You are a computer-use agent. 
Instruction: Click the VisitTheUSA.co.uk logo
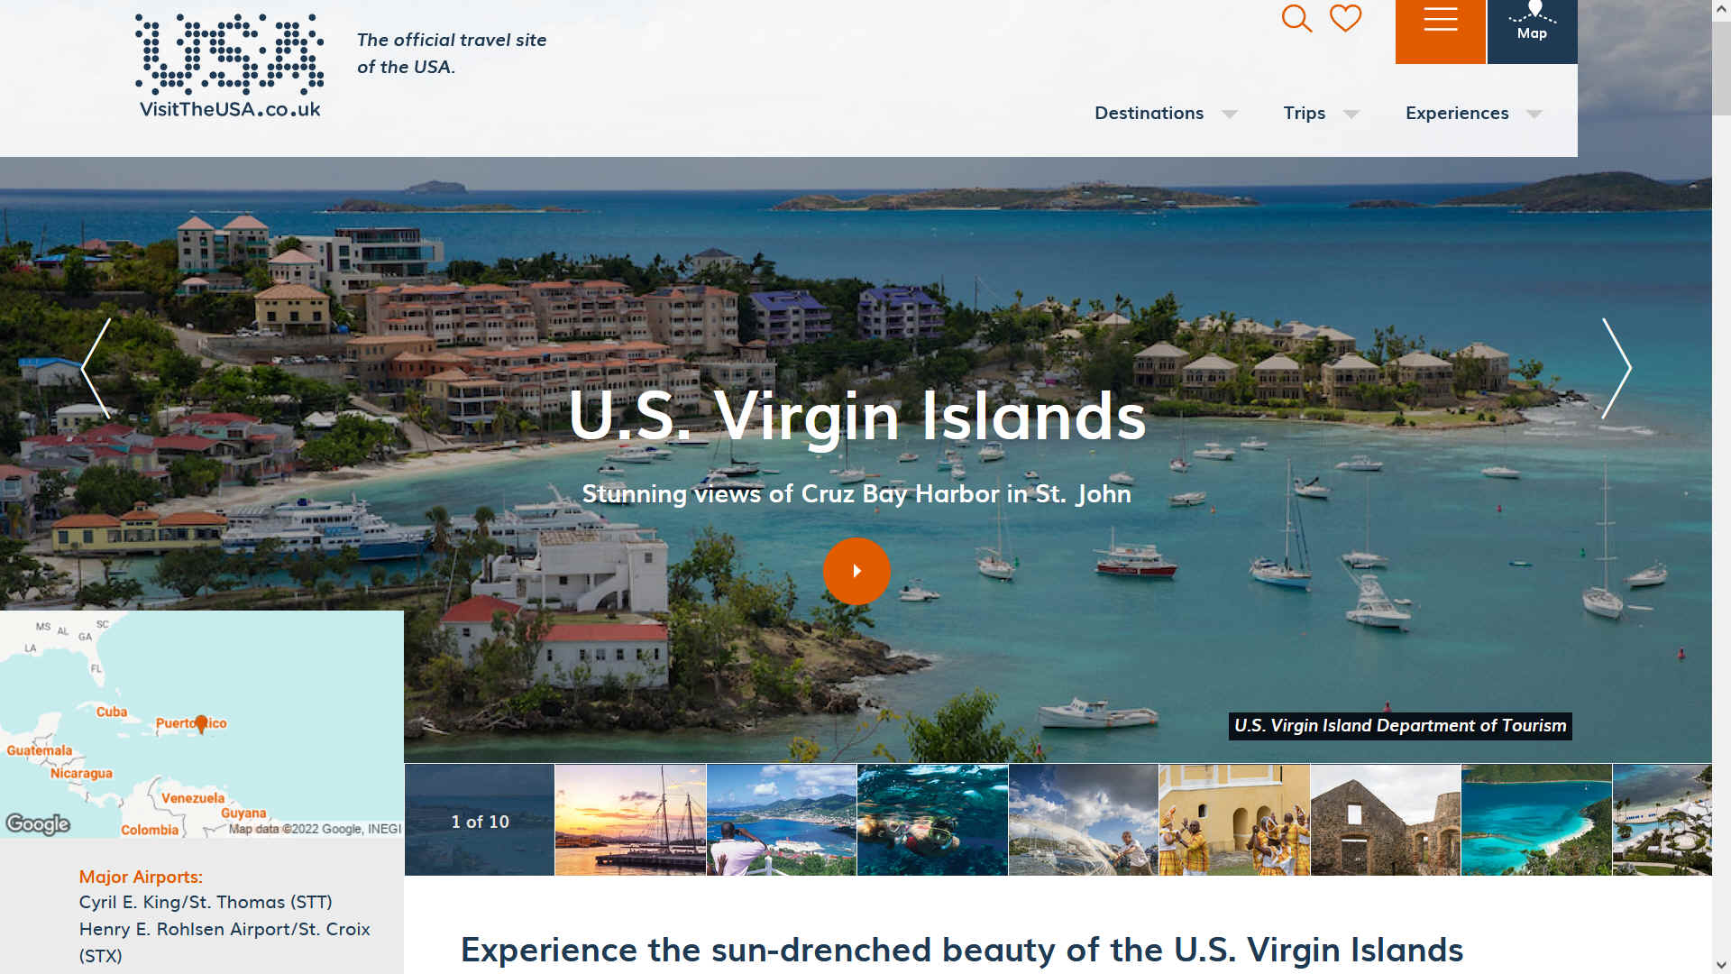230,66
